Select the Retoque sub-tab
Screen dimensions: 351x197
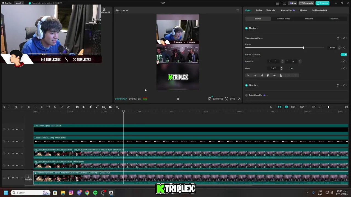tap(334, 19)
